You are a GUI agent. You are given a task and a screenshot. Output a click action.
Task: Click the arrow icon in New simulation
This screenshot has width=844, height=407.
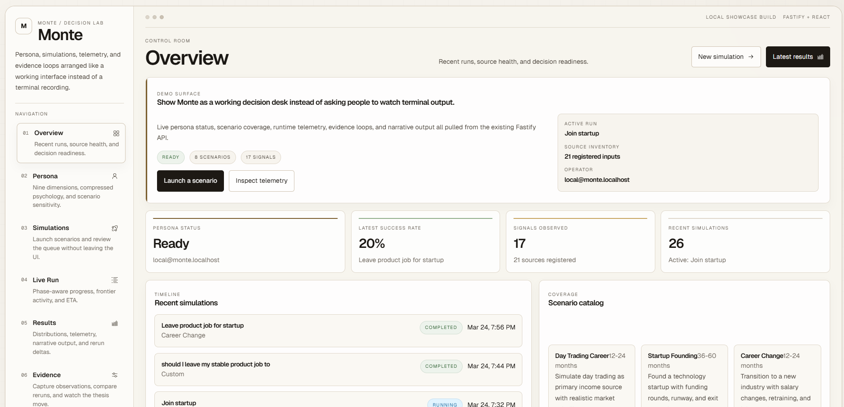(x=751, y=57)
